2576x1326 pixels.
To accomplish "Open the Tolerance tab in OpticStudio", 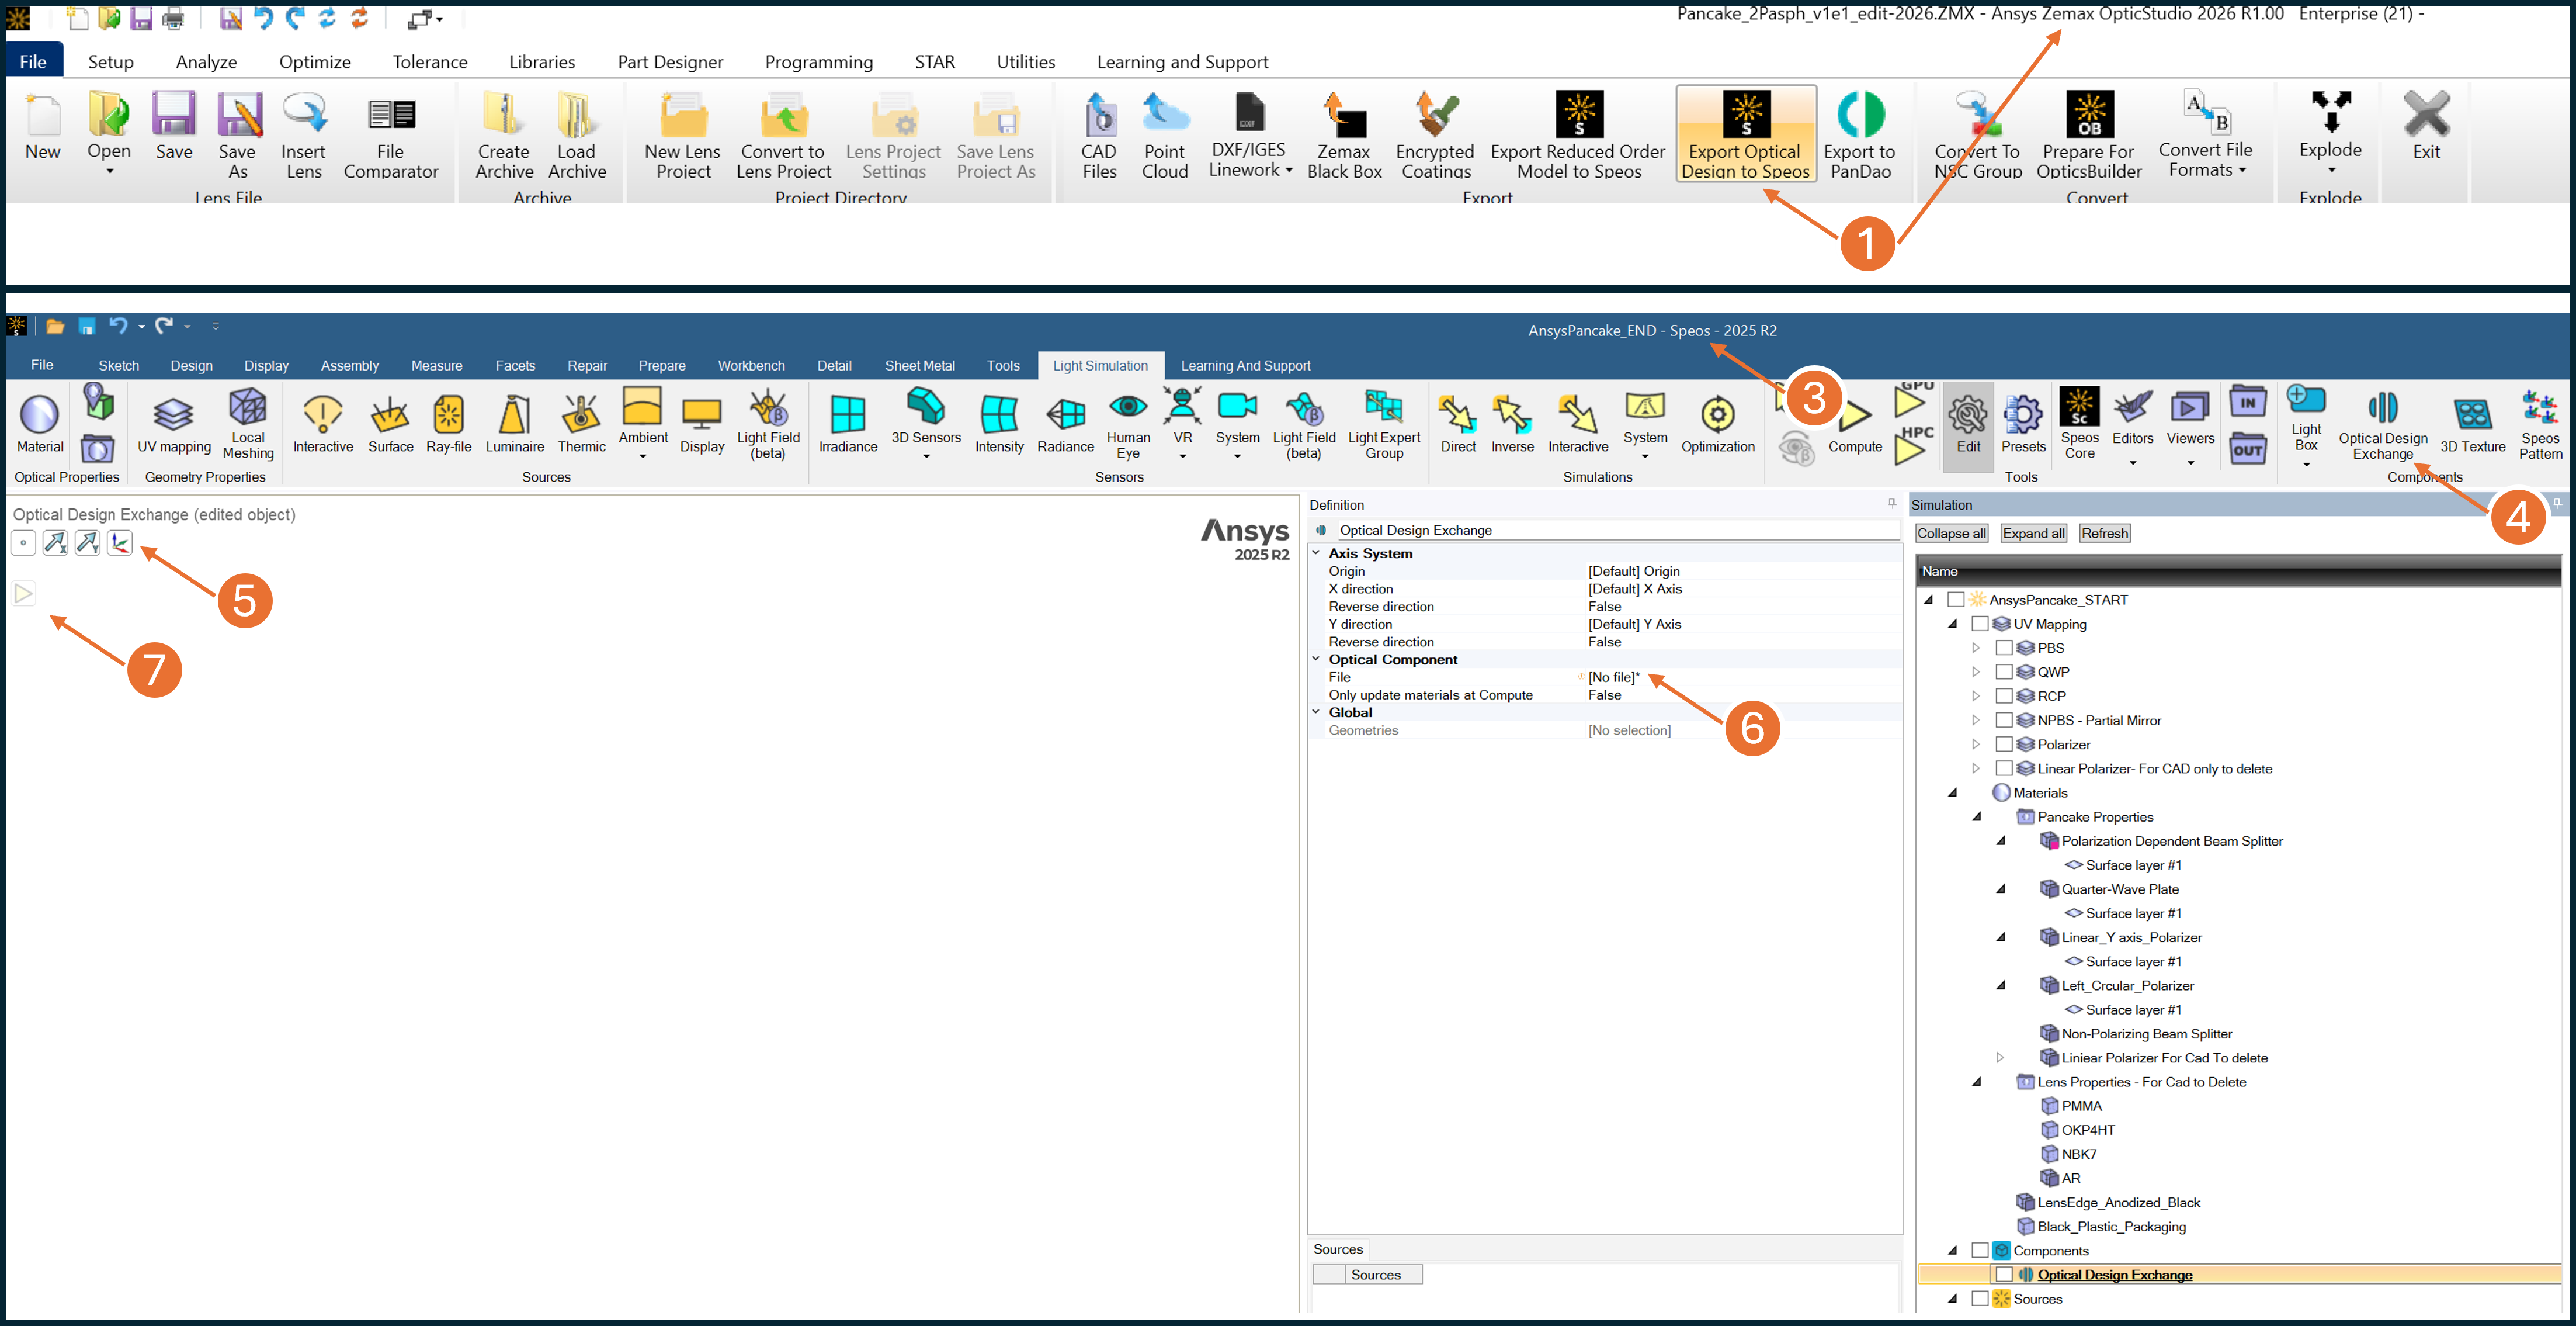I will tap(430, 62).
